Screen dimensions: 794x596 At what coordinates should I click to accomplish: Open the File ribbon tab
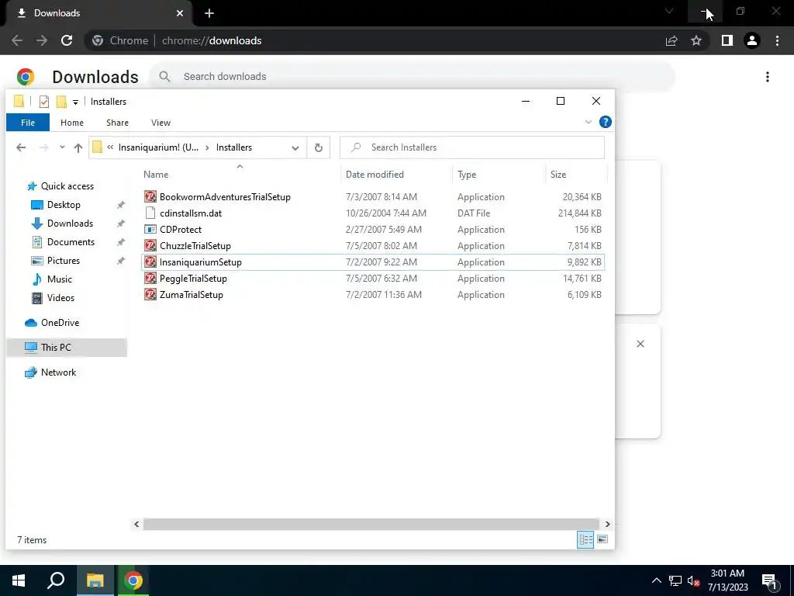click(28, 122)
